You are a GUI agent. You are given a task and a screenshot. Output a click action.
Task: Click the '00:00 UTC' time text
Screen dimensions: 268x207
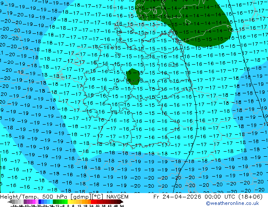click(219, 197)
